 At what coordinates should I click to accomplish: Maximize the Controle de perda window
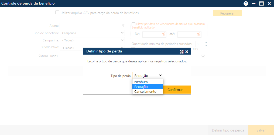tap(261, 3)
